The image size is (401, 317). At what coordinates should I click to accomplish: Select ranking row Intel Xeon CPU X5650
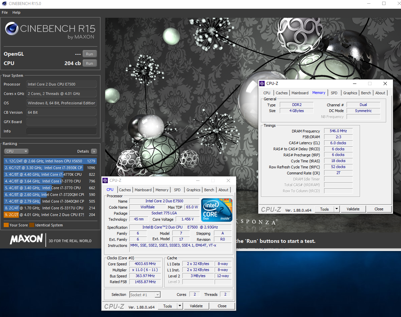[x=50, y=161]
